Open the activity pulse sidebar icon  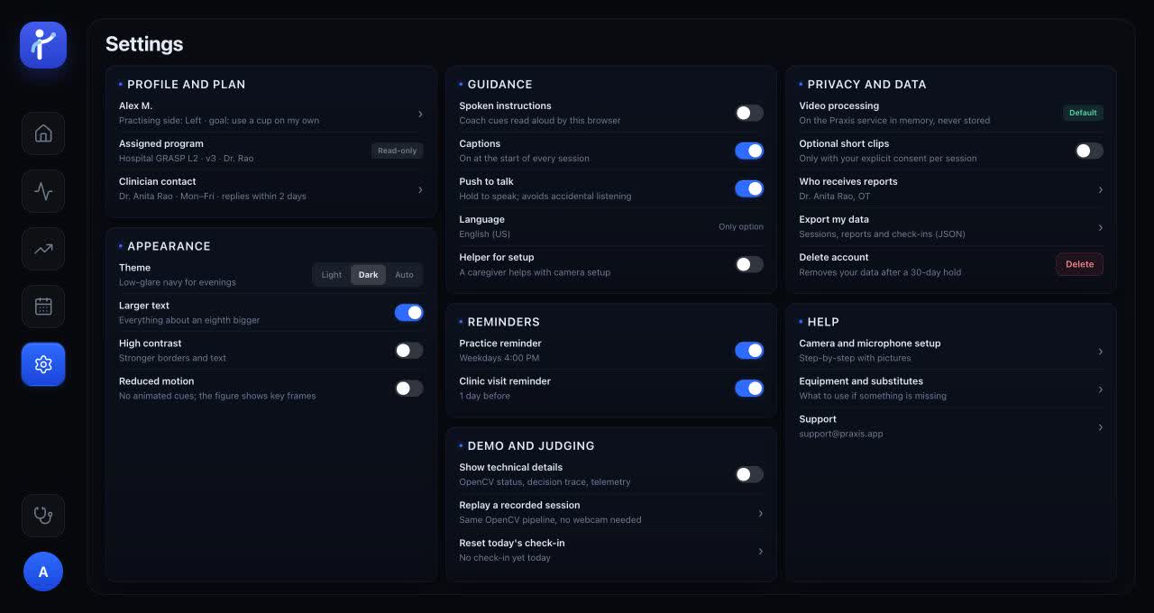coord(43,191)
